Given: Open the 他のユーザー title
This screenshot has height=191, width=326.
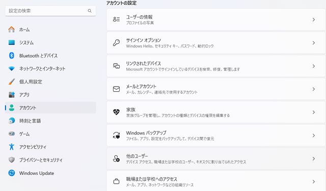Looking at the screenshot, I should 137,156.
